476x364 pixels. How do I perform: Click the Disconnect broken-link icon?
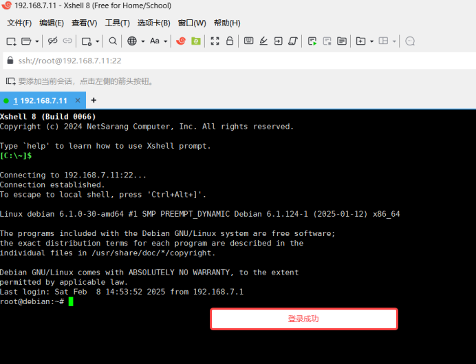click(x=53, y=41)
